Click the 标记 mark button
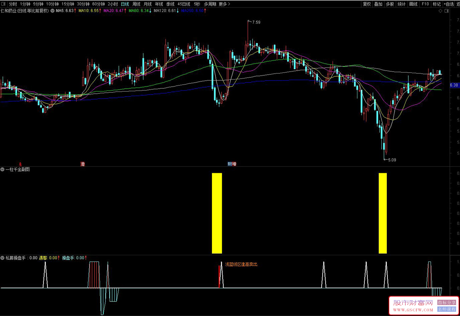This screenshot has height=316, width=460. pyautogui.click(x=437, y=4)
